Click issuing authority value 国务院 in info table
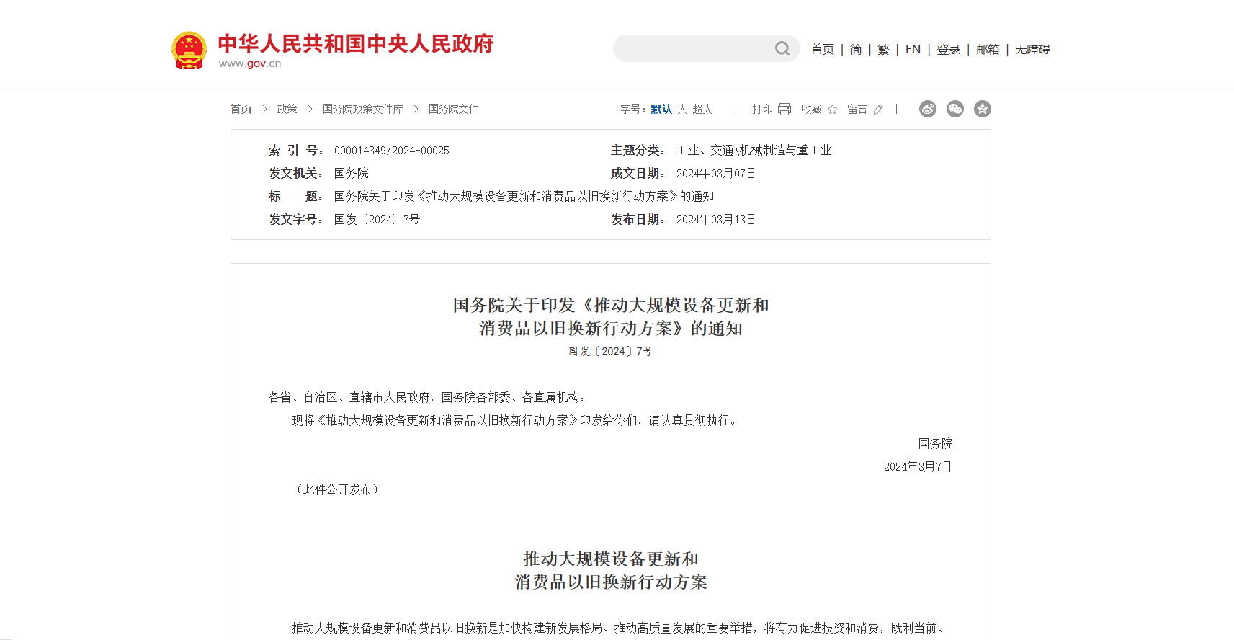 pyautogui.click(x=352, y=173)
